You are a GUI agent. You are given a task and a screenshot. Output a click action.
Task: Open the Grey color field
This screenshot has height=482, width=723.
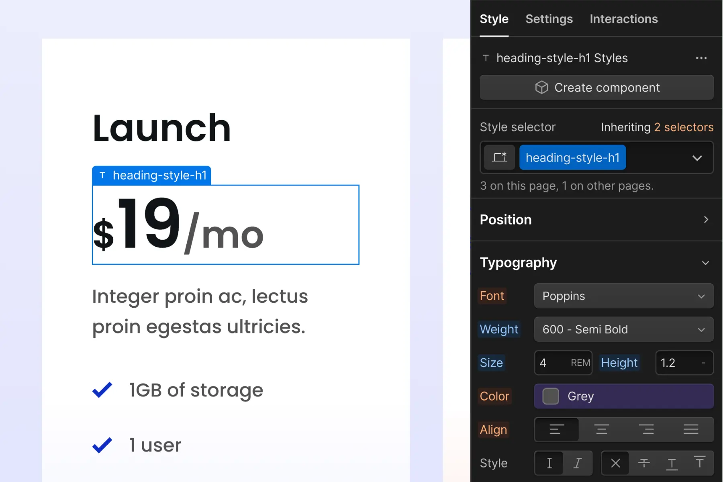(624, 396)
